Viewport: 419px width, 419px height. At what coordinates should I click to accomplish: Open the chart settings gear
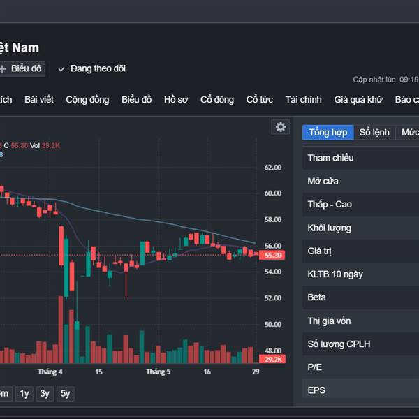coord(281,126)
